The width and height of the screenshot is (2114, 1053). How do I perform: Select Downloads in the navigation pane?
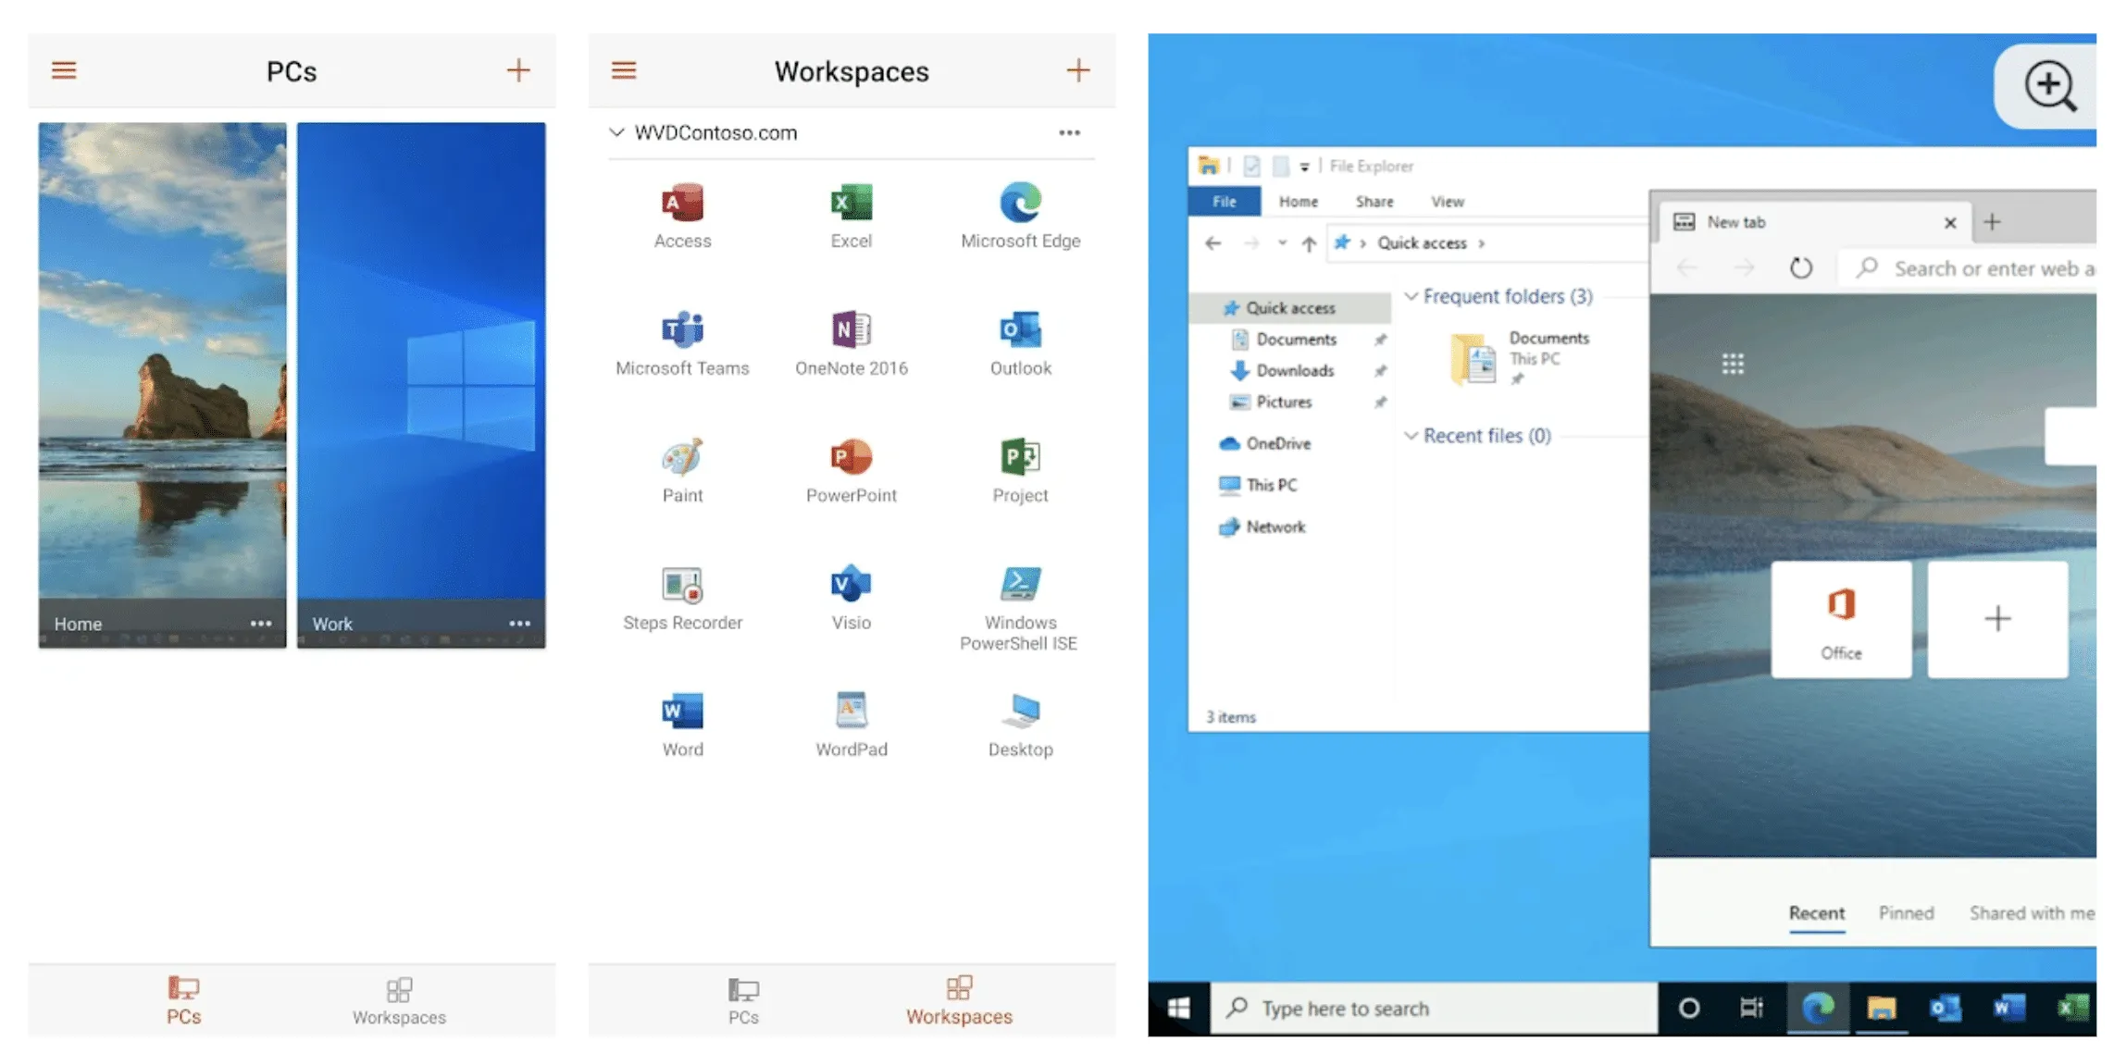tap(1294, 371)
